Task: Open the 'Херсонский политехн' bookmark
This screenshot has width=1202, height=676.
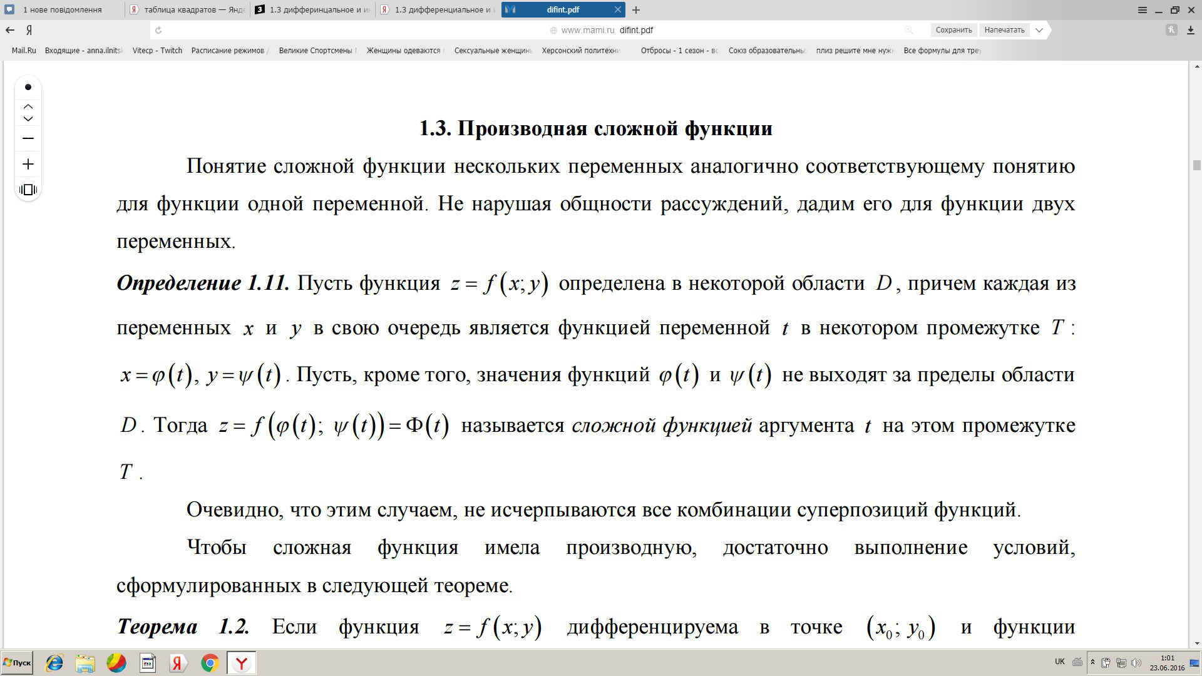Action: pos(580,51)
